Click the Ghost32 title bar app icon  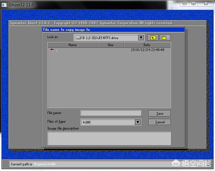(4, 5)
